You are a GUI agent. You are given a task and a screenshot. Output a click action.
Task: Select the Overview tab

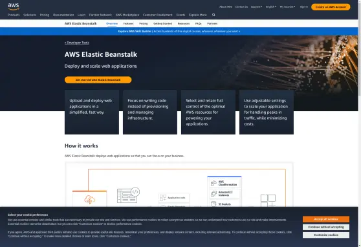(112, 23)
